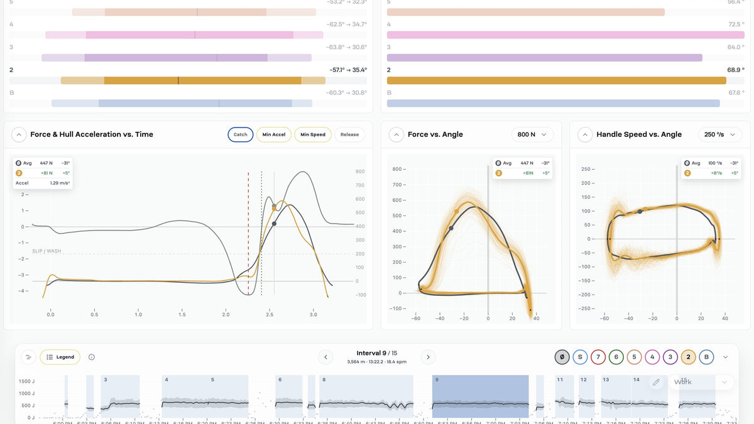Toggle the Min Accel marker pill
The width and height of the screenshot is (754, 424).
(274, 134)
